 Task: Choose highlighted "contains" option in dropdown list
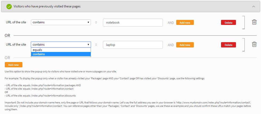point(61,54)
